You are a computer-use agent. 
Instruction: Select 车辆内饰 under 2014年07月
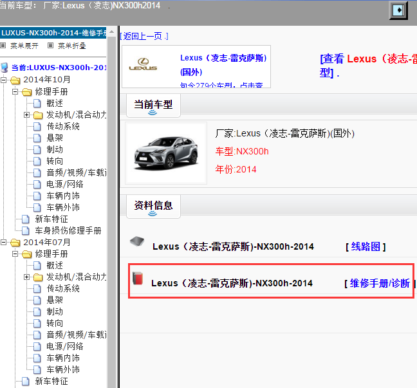63,358
